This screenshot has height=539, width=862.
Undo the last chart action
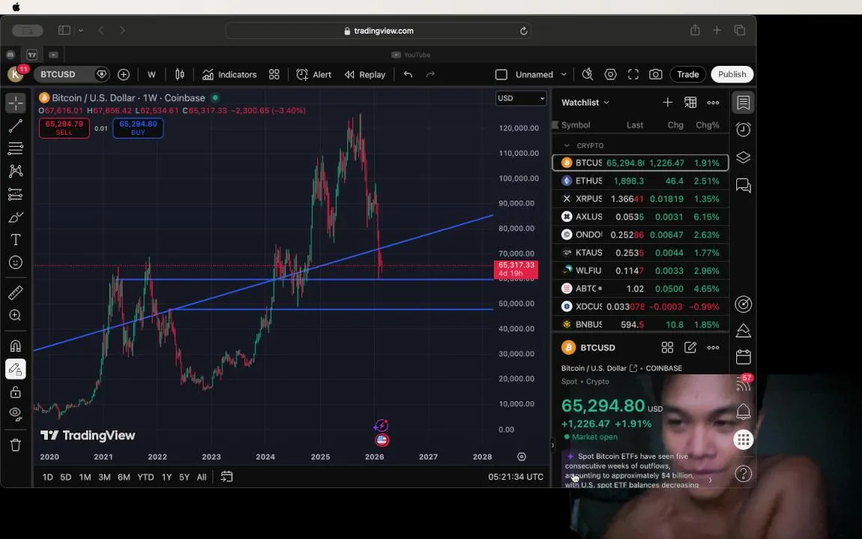pyautogui.click(x=408, y=74)
